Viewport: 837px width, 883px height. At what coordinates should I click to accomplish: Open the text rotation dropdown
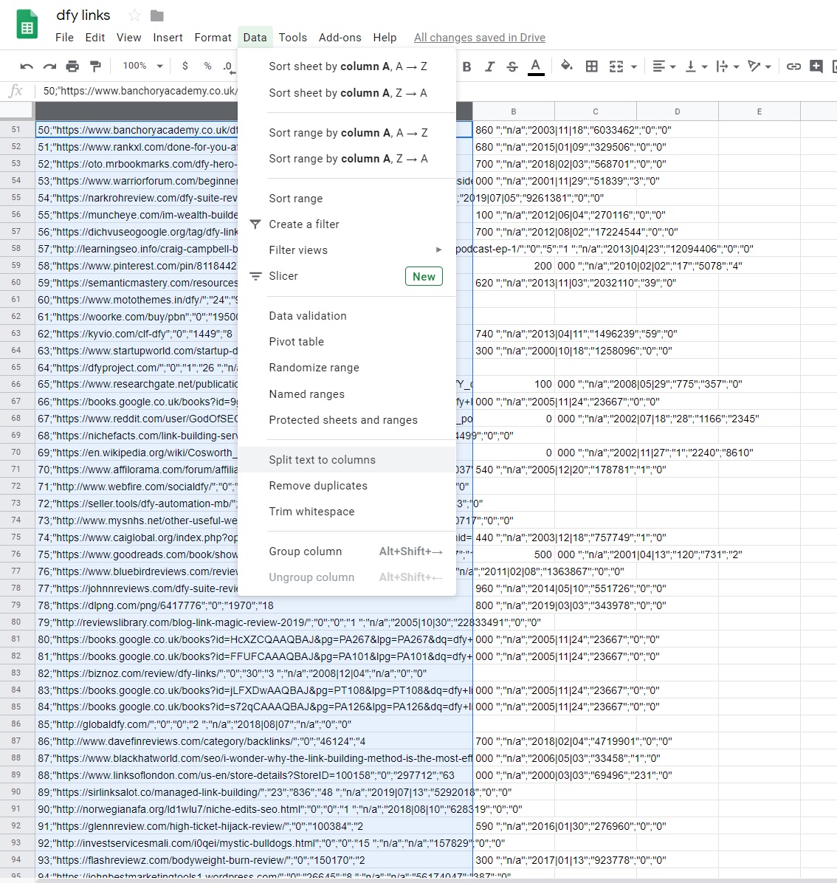coord(759,66)
